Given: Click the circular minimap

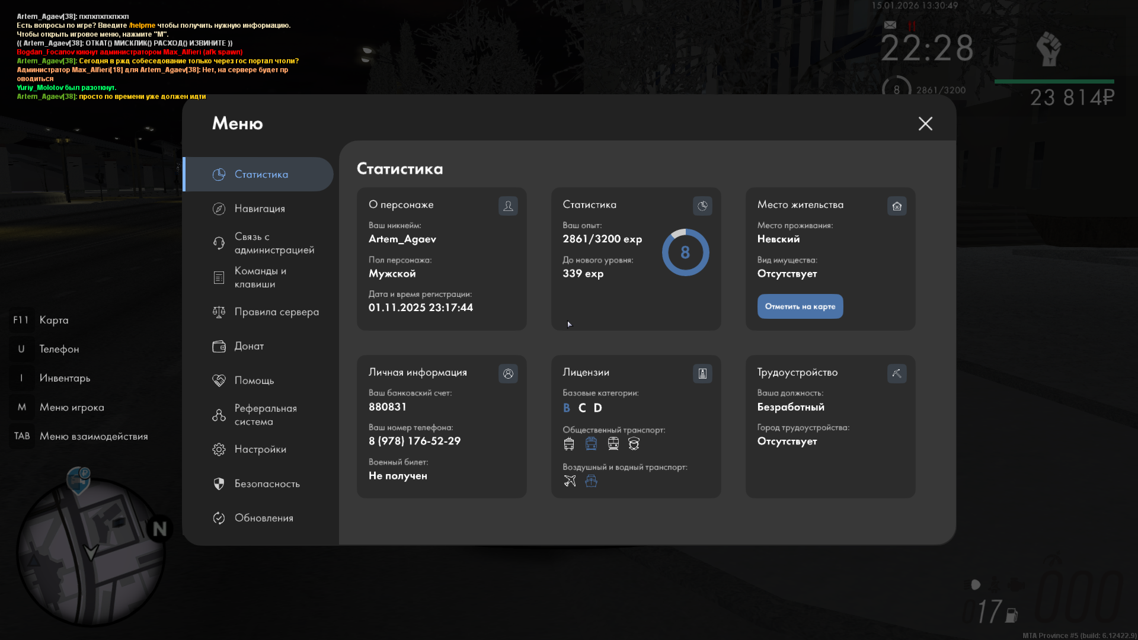Looking at the screenshot, I should (91, 551).
